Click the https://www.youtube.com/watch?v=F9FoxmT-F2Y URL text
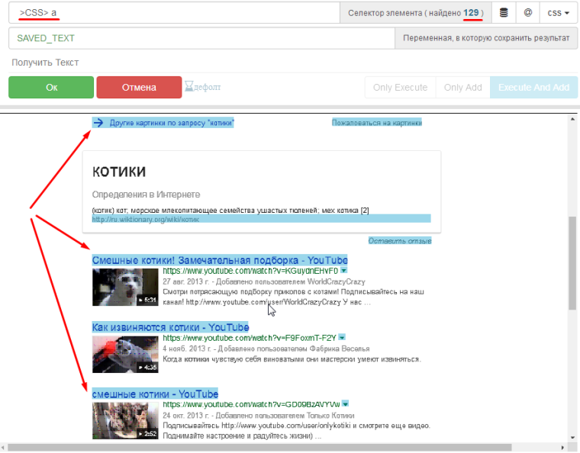 [x=250, y=338]
